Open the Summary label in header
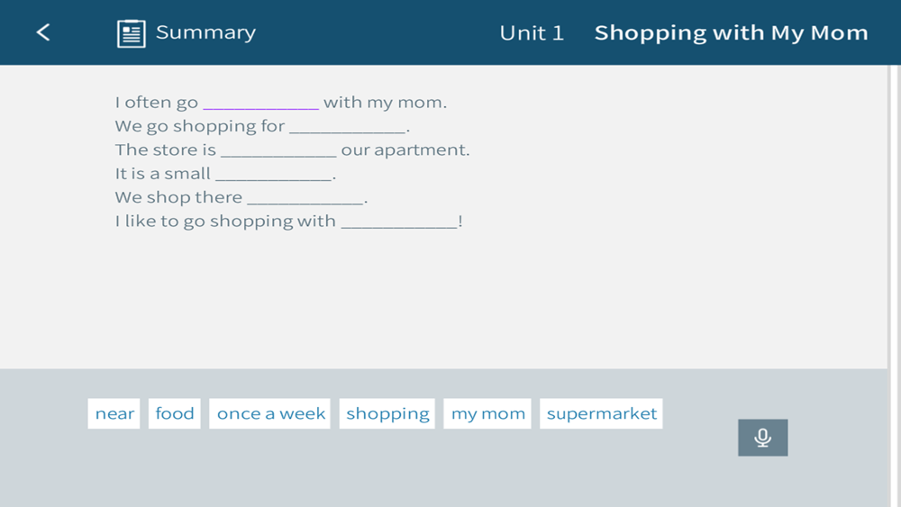Screen dimensions: 901x507 (205, 32)
